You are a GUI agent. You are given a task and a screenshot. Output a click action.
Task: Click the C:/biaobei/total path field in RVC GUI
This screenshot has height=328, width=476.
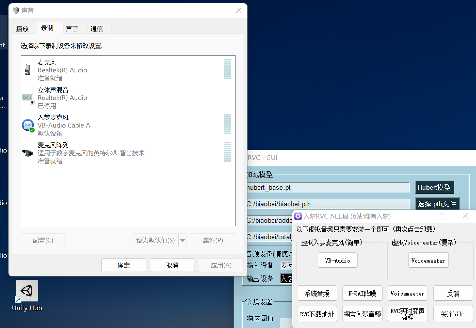tap(270, 237)
